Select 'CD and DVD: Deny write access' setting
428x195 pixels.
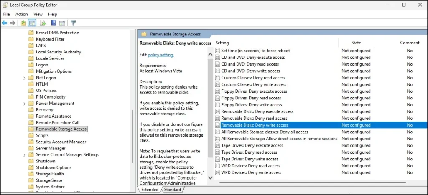(x=251, y=71)
